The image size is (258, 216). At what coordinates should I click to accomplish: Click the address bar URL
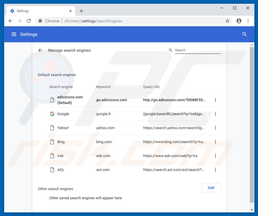pos(93,21)
